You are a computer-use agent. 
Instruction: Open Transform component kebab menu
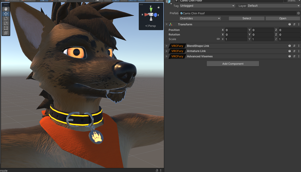click(x=299, y=24)
